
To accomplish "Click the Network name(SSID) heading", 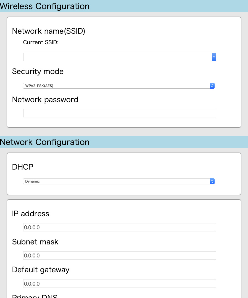I will (48, 31).
